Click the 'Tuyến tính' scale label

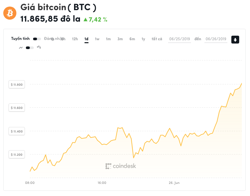click(20, 39)
